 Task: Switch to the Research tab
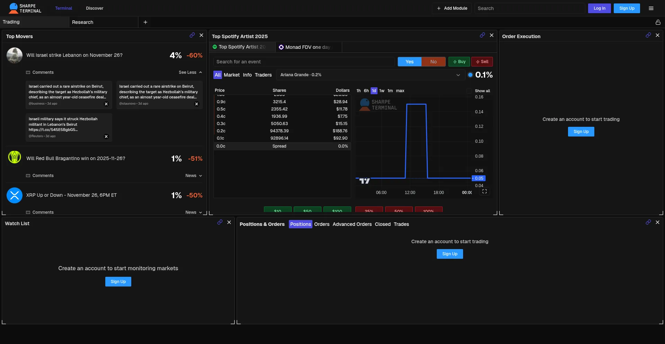[82, 22]
